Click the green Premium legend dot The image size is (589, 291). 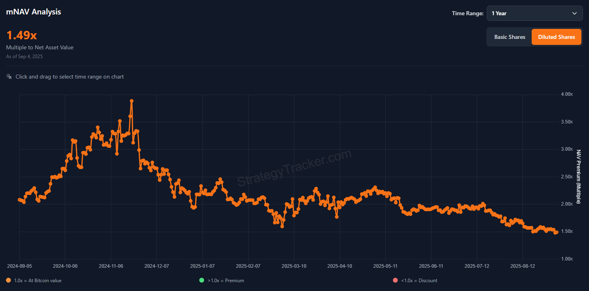[x=202, y=281]
